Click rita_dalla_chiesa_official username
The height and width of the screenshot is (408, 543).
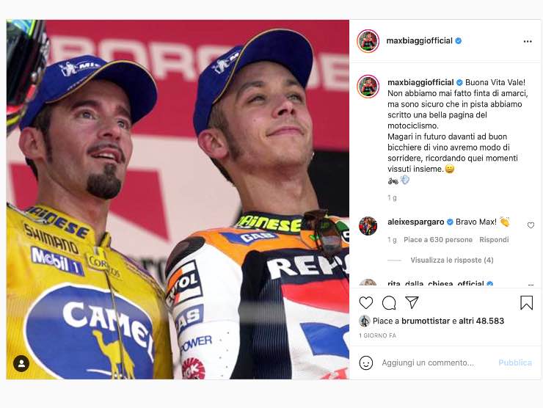click(435, 284)
